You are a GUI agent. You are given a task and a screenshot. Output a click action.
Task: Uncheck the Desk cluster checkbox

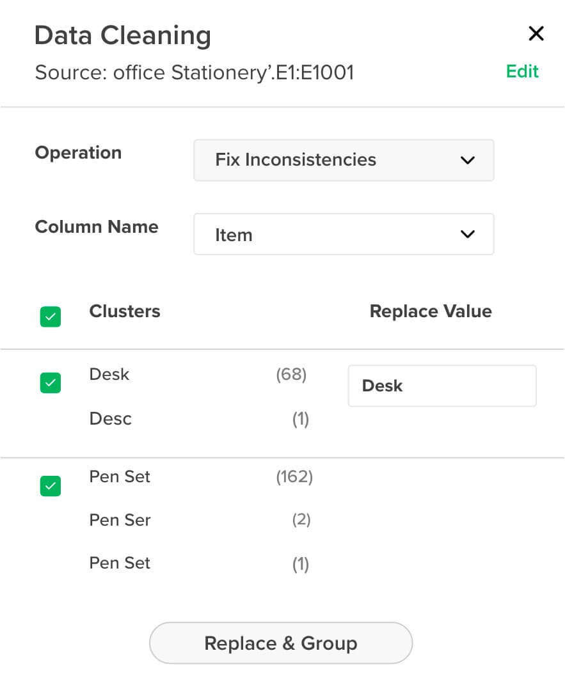coord(51,383)
